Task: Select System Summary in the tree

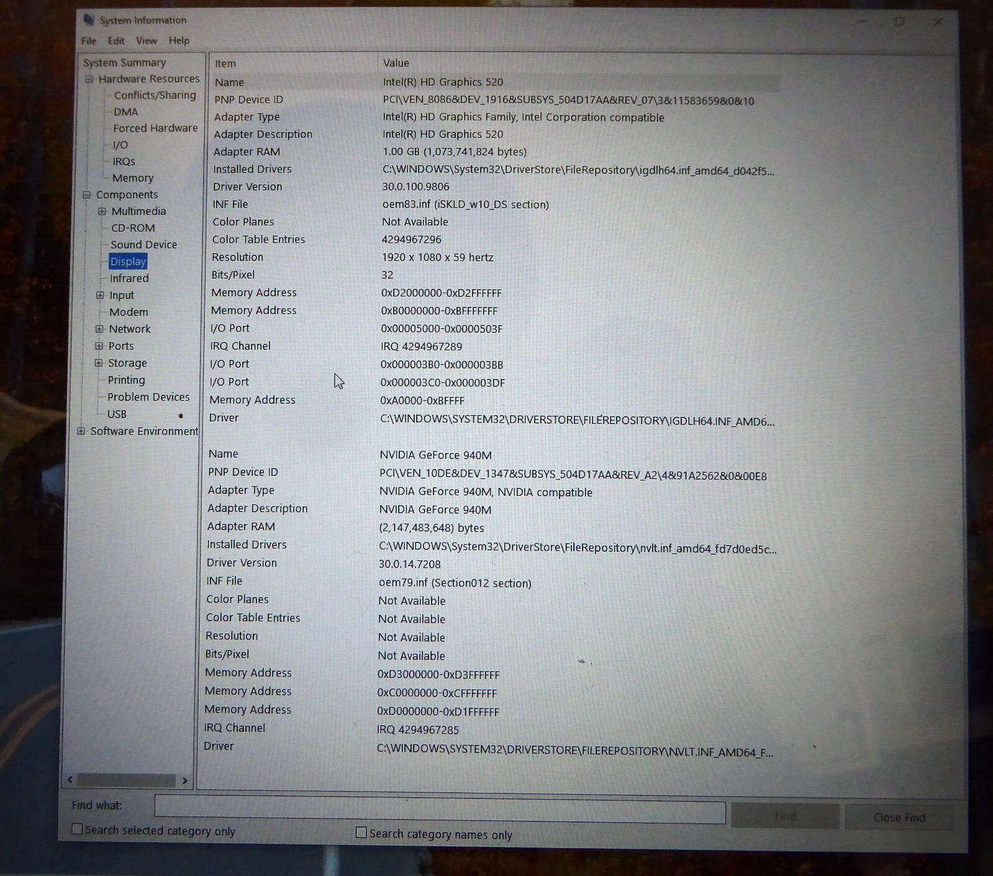Action: 125,63
